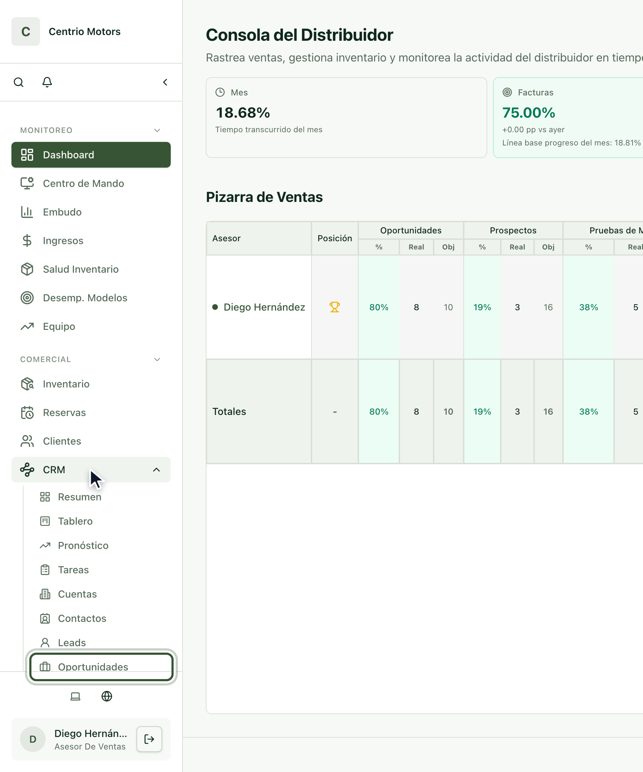Click the Totales row label
643x772 pixels.
tap(229, 411)
